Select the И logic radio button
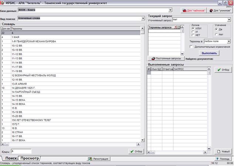This screenshot has width=234, height=166. click(x=193, y=32)
